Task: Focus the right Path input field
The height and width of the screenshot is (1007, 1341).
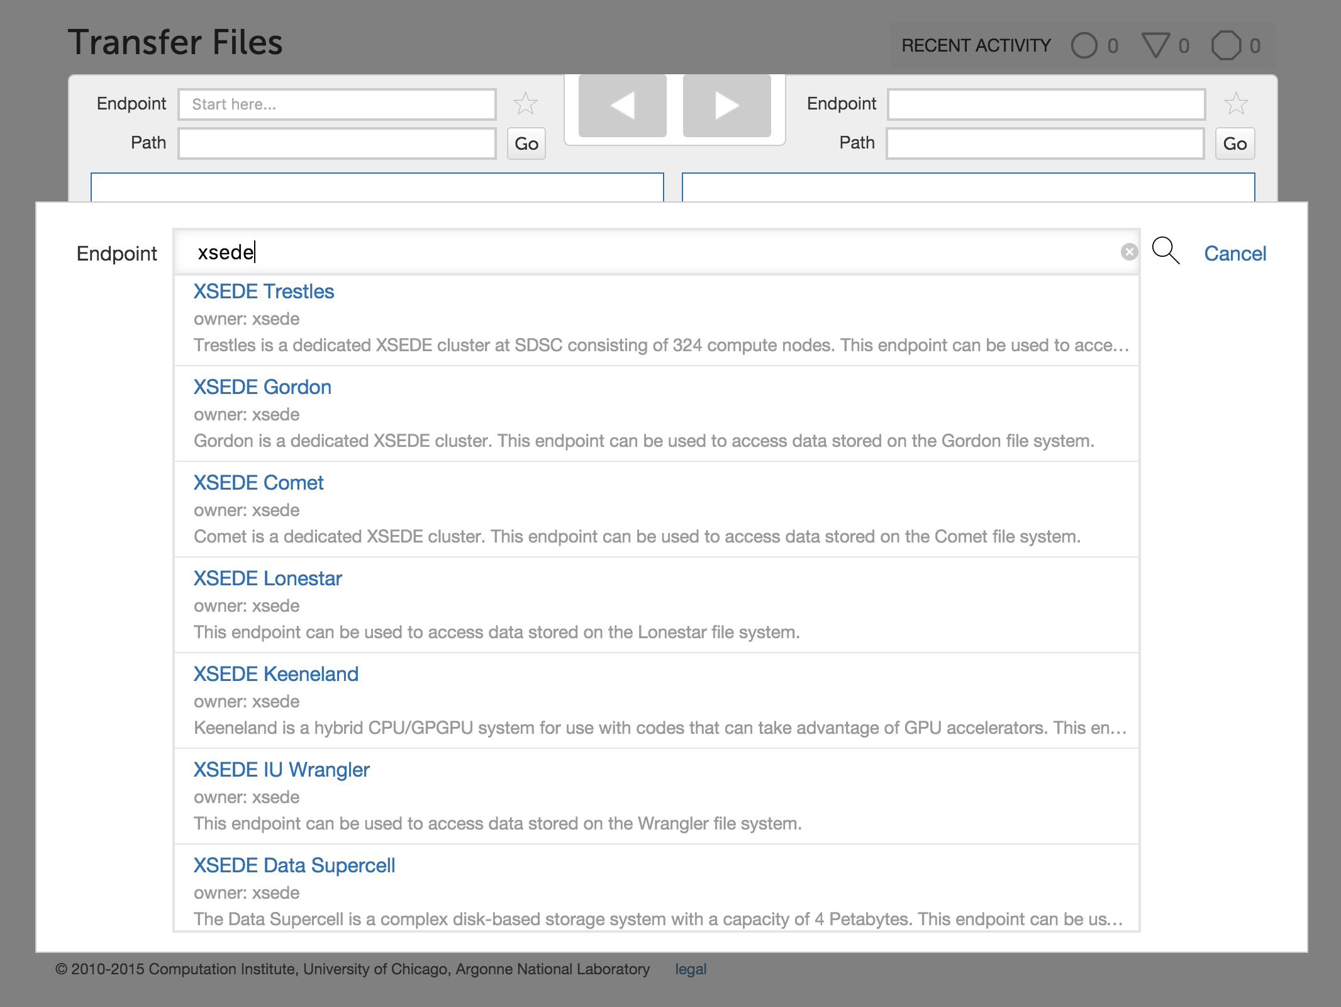Action: (1045, 143)
